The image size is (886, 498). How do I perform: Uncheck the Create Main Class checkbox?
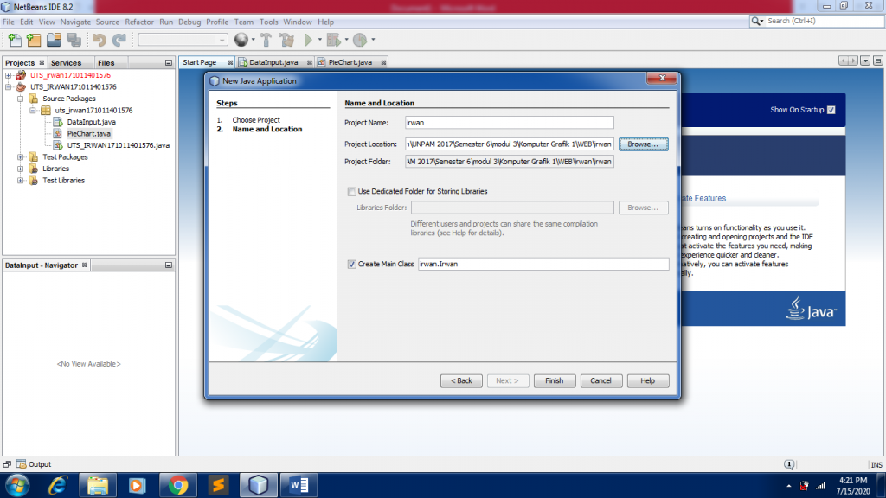pos(351,264)
